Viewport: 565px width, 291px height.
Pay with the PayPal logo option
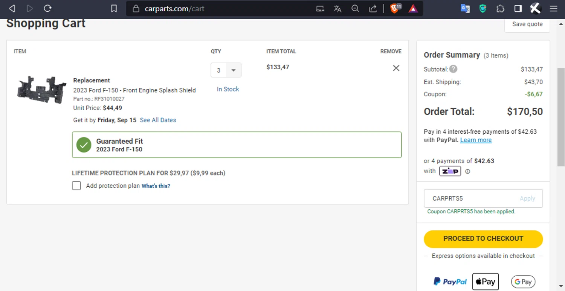[x=450, y=282]
